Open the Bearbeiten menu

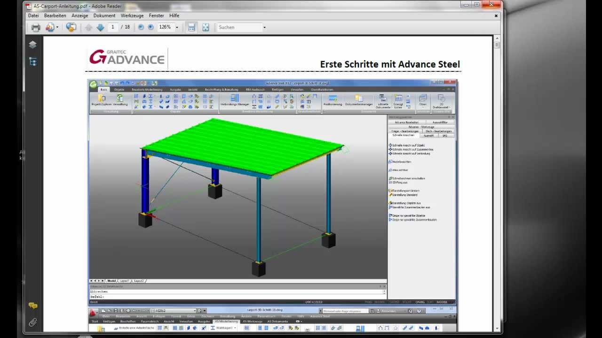click(x=55, y=15)
